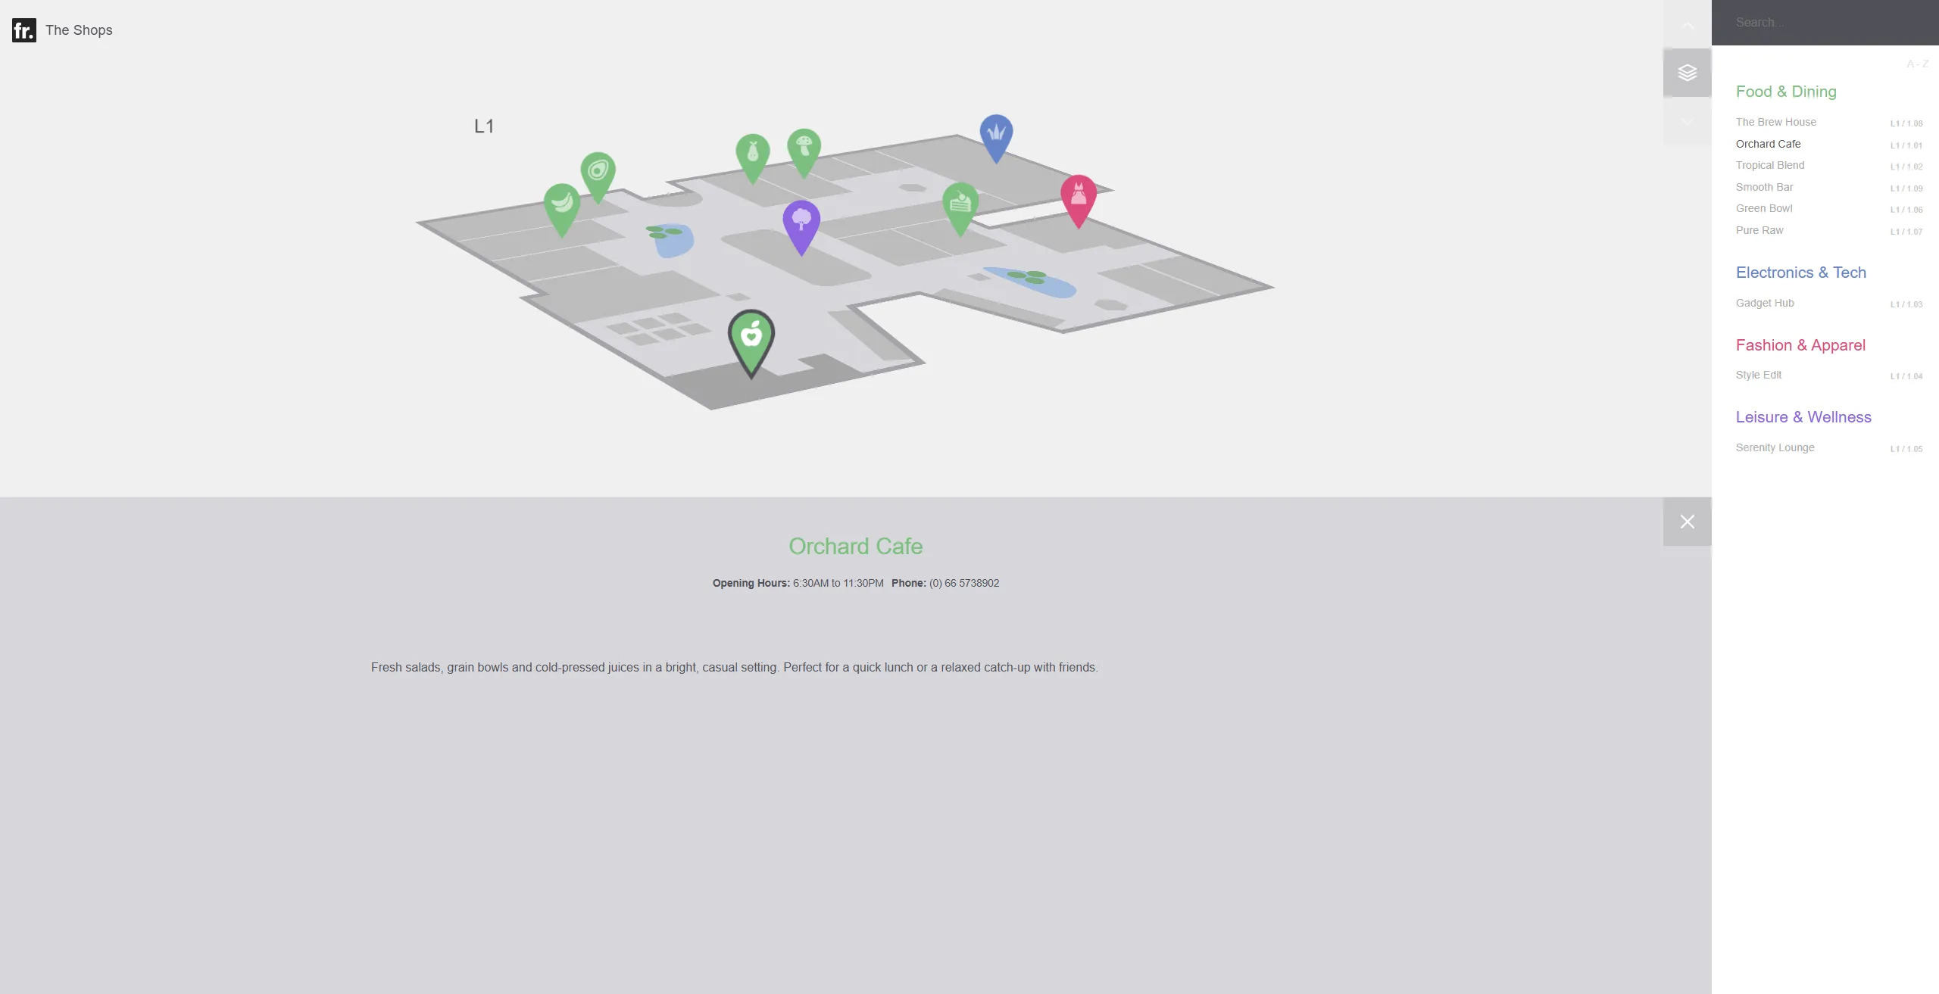Click the selected apple map pin
This screenshot has width=1939, height=994.
pyautogui.click(x=751, y=337)
